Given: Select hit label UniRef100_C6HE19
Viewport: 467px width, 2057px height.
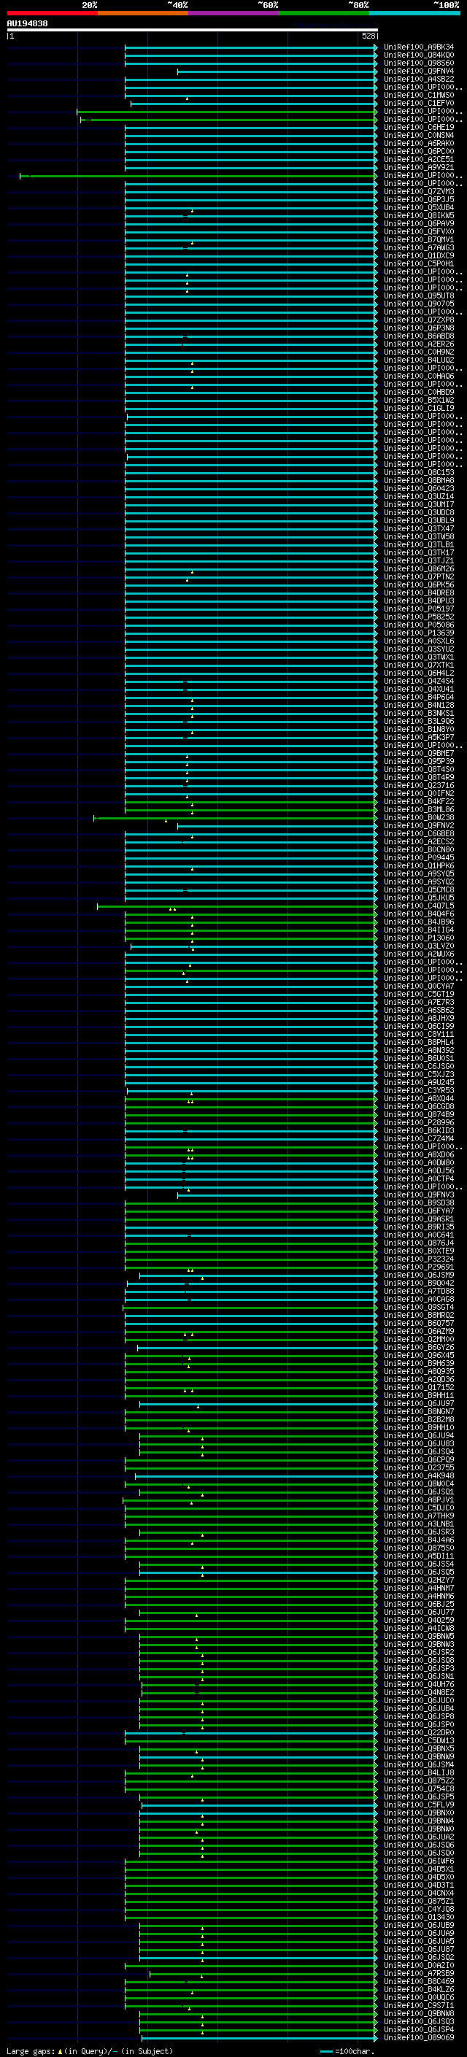Looking at the screenshot, I should pos(418,127).
